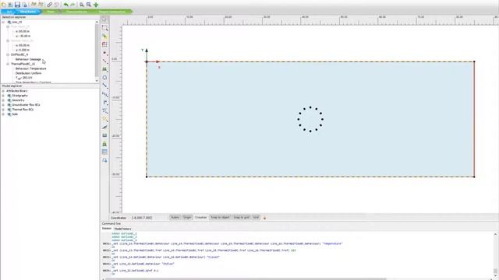499x280 pixels.
Task: Click the new project icon at far left
Action: [3, 5]
